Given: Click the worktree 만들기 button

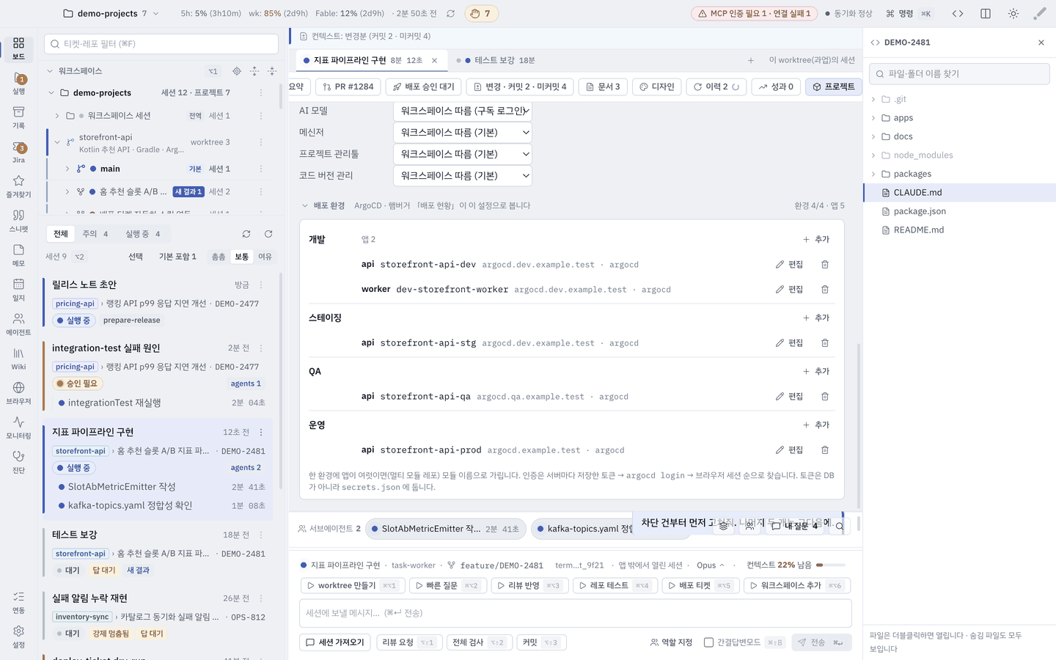Looking at the screenshot, I should click(x=352, y=586).
